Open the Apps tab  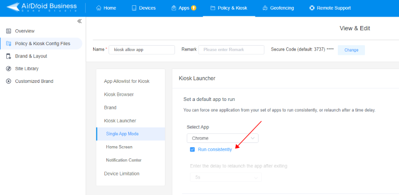tap(184, 8)
